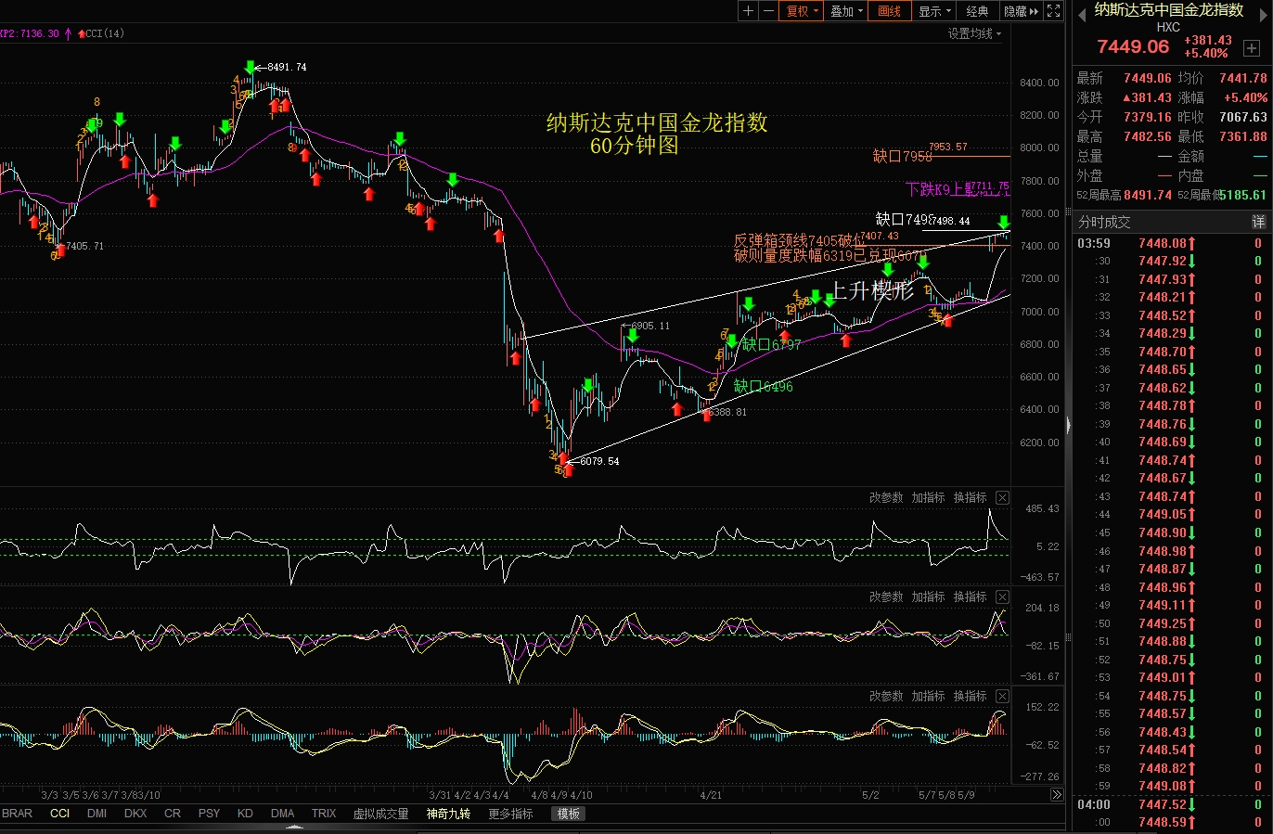Click 最低 value 7361.88
The height and width of the screenshot is (834, 1273).
click(x=1243, y=136)
